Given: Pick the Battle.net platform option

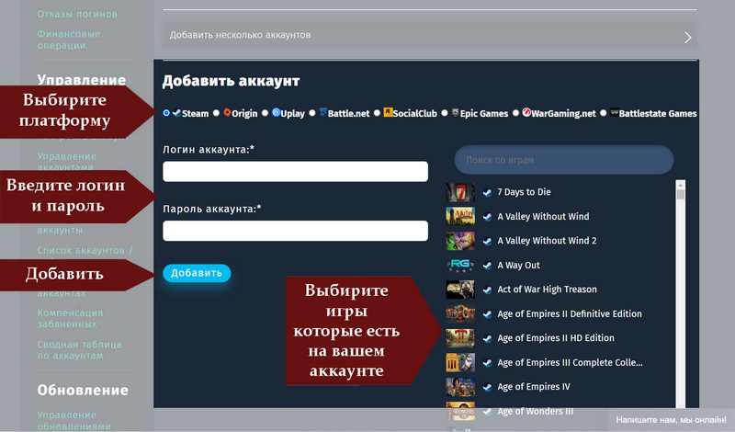Looking at the screenshot, I should 312,113.
